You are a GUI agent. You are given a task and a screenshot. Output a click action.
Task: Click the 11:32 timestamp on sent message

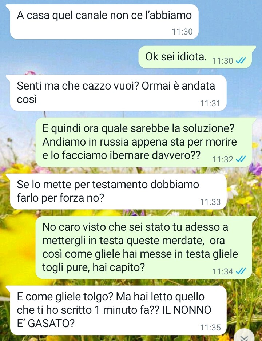(x=223, y=159)
